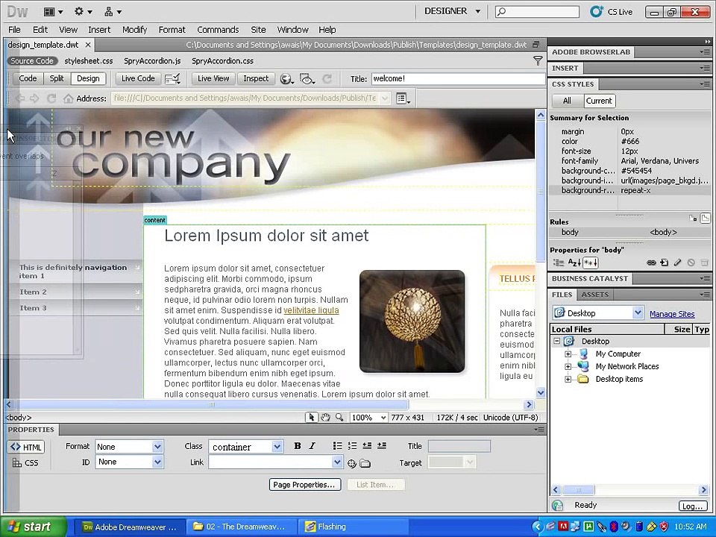Switch CSS Styles to Current mode

pyautogui.click(x=599, y=101)
